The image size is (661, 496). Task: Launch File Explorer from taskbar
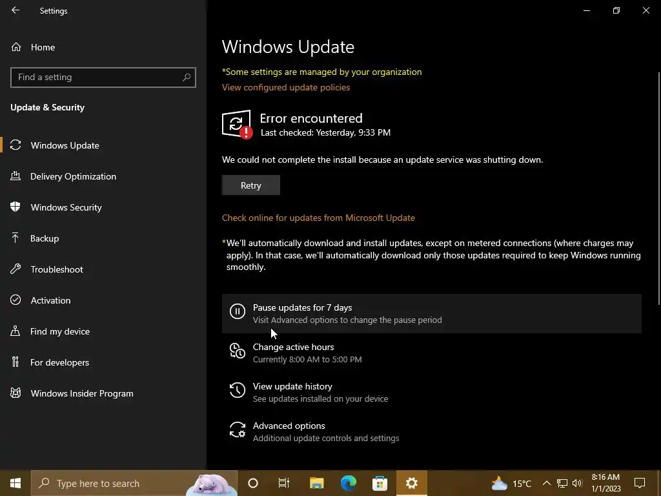pyautogui.click(x=316, y=483)
